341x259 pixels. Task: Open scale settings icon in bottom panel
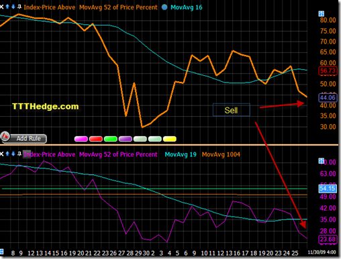coord(322,161)
